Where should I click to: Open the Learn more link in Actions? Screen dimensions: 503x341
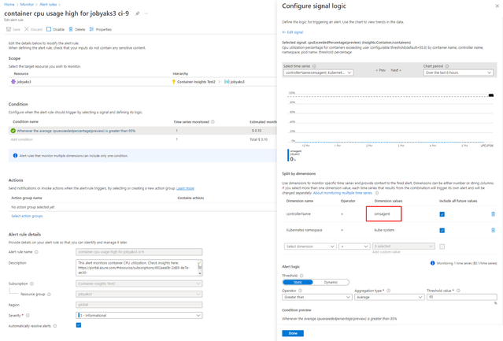tap(185, 188)
